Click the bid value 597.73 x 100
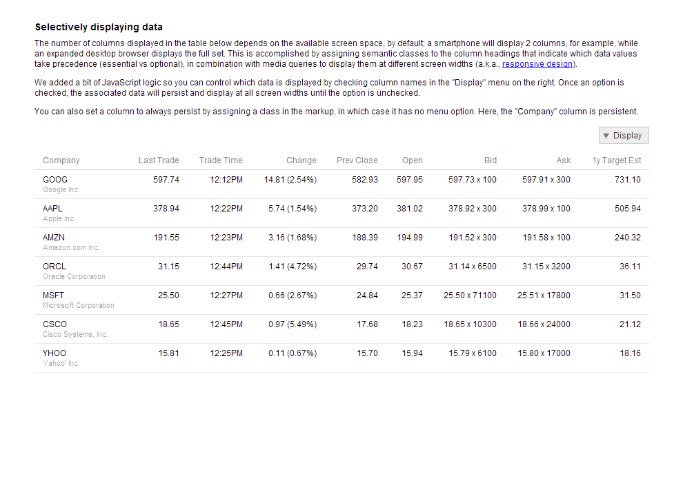This screenshot has height=478, width=683. (472, 180)
